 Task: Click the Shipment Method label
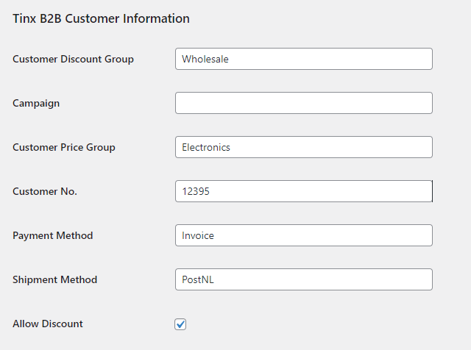(x=54, y=279)
